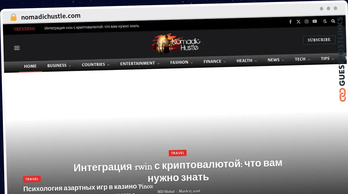The image size is (348, 194).
Task: Open the Tech menu item
Action: pyautogui.click(x=302, y=59)
